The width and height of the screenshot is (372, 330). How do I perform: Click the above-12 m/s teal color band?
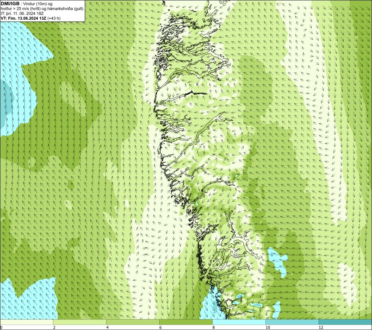point(346,322)
